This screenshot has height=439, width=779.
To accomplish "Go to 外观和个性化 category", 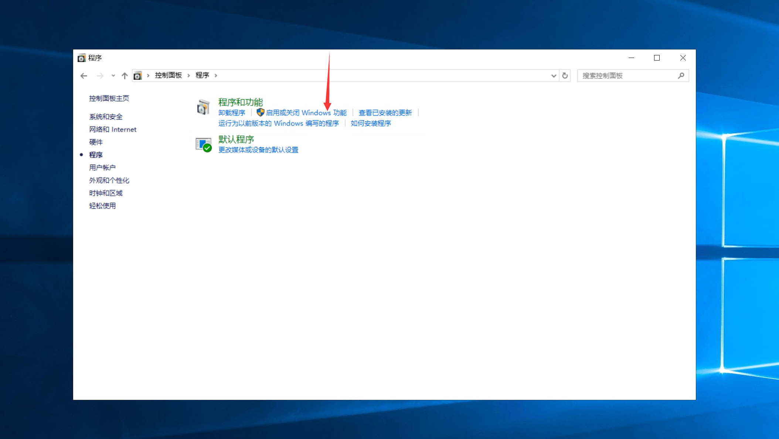I will click(109, 181).
